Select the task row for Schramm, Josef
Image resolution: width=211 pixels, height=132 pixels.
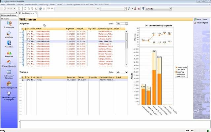(x=73, y=39)
